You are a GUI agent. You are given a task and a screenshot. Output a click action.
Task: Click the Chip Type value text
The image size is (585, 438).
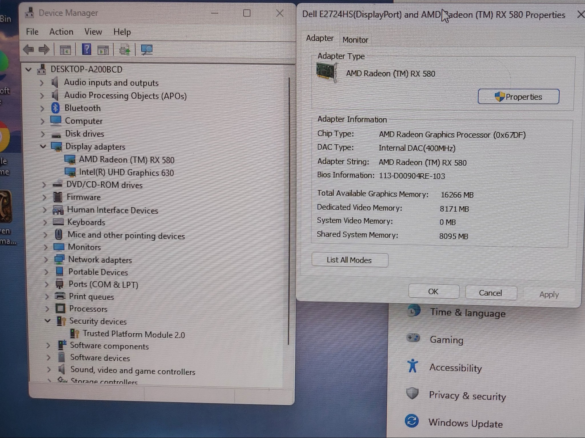click(452, 135)
